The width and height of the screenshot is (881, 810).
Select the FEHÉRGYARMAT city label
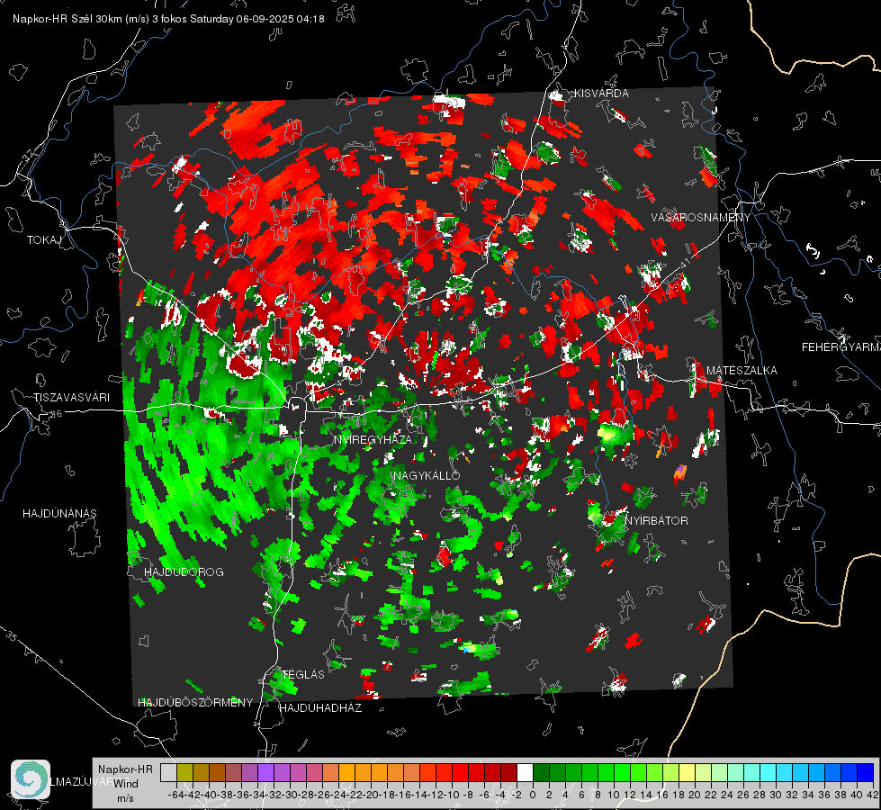841,347
